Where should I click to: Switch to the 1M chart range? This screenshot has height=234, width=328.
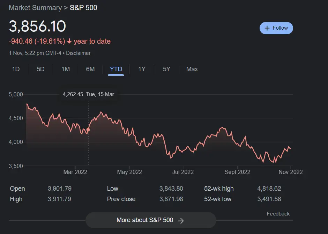click(x=66, y=69)
